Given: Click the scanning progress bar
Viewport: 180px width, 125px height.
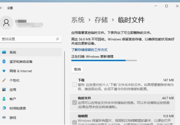Looking at the screenshot, I should (104, 61).
